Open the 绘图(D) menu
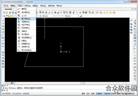138x96 pixels. point(35,6)
